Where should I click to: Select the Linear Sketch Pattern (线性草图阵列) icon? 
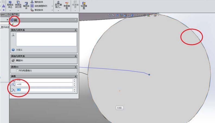click(32, 6)
